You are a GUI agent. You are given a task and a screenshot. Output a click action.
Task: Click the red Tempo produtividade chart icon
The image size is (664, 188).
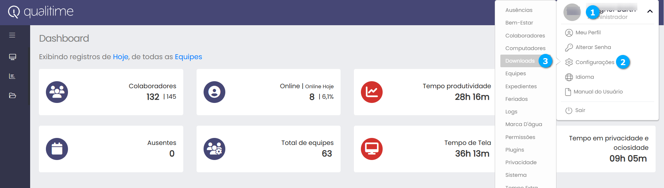(371, 92)
